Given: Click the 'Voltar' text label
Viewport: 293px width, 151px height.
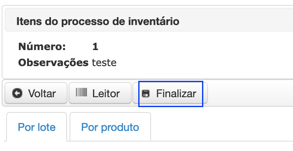Looking at the screenshot, I should tap(42, 94).
